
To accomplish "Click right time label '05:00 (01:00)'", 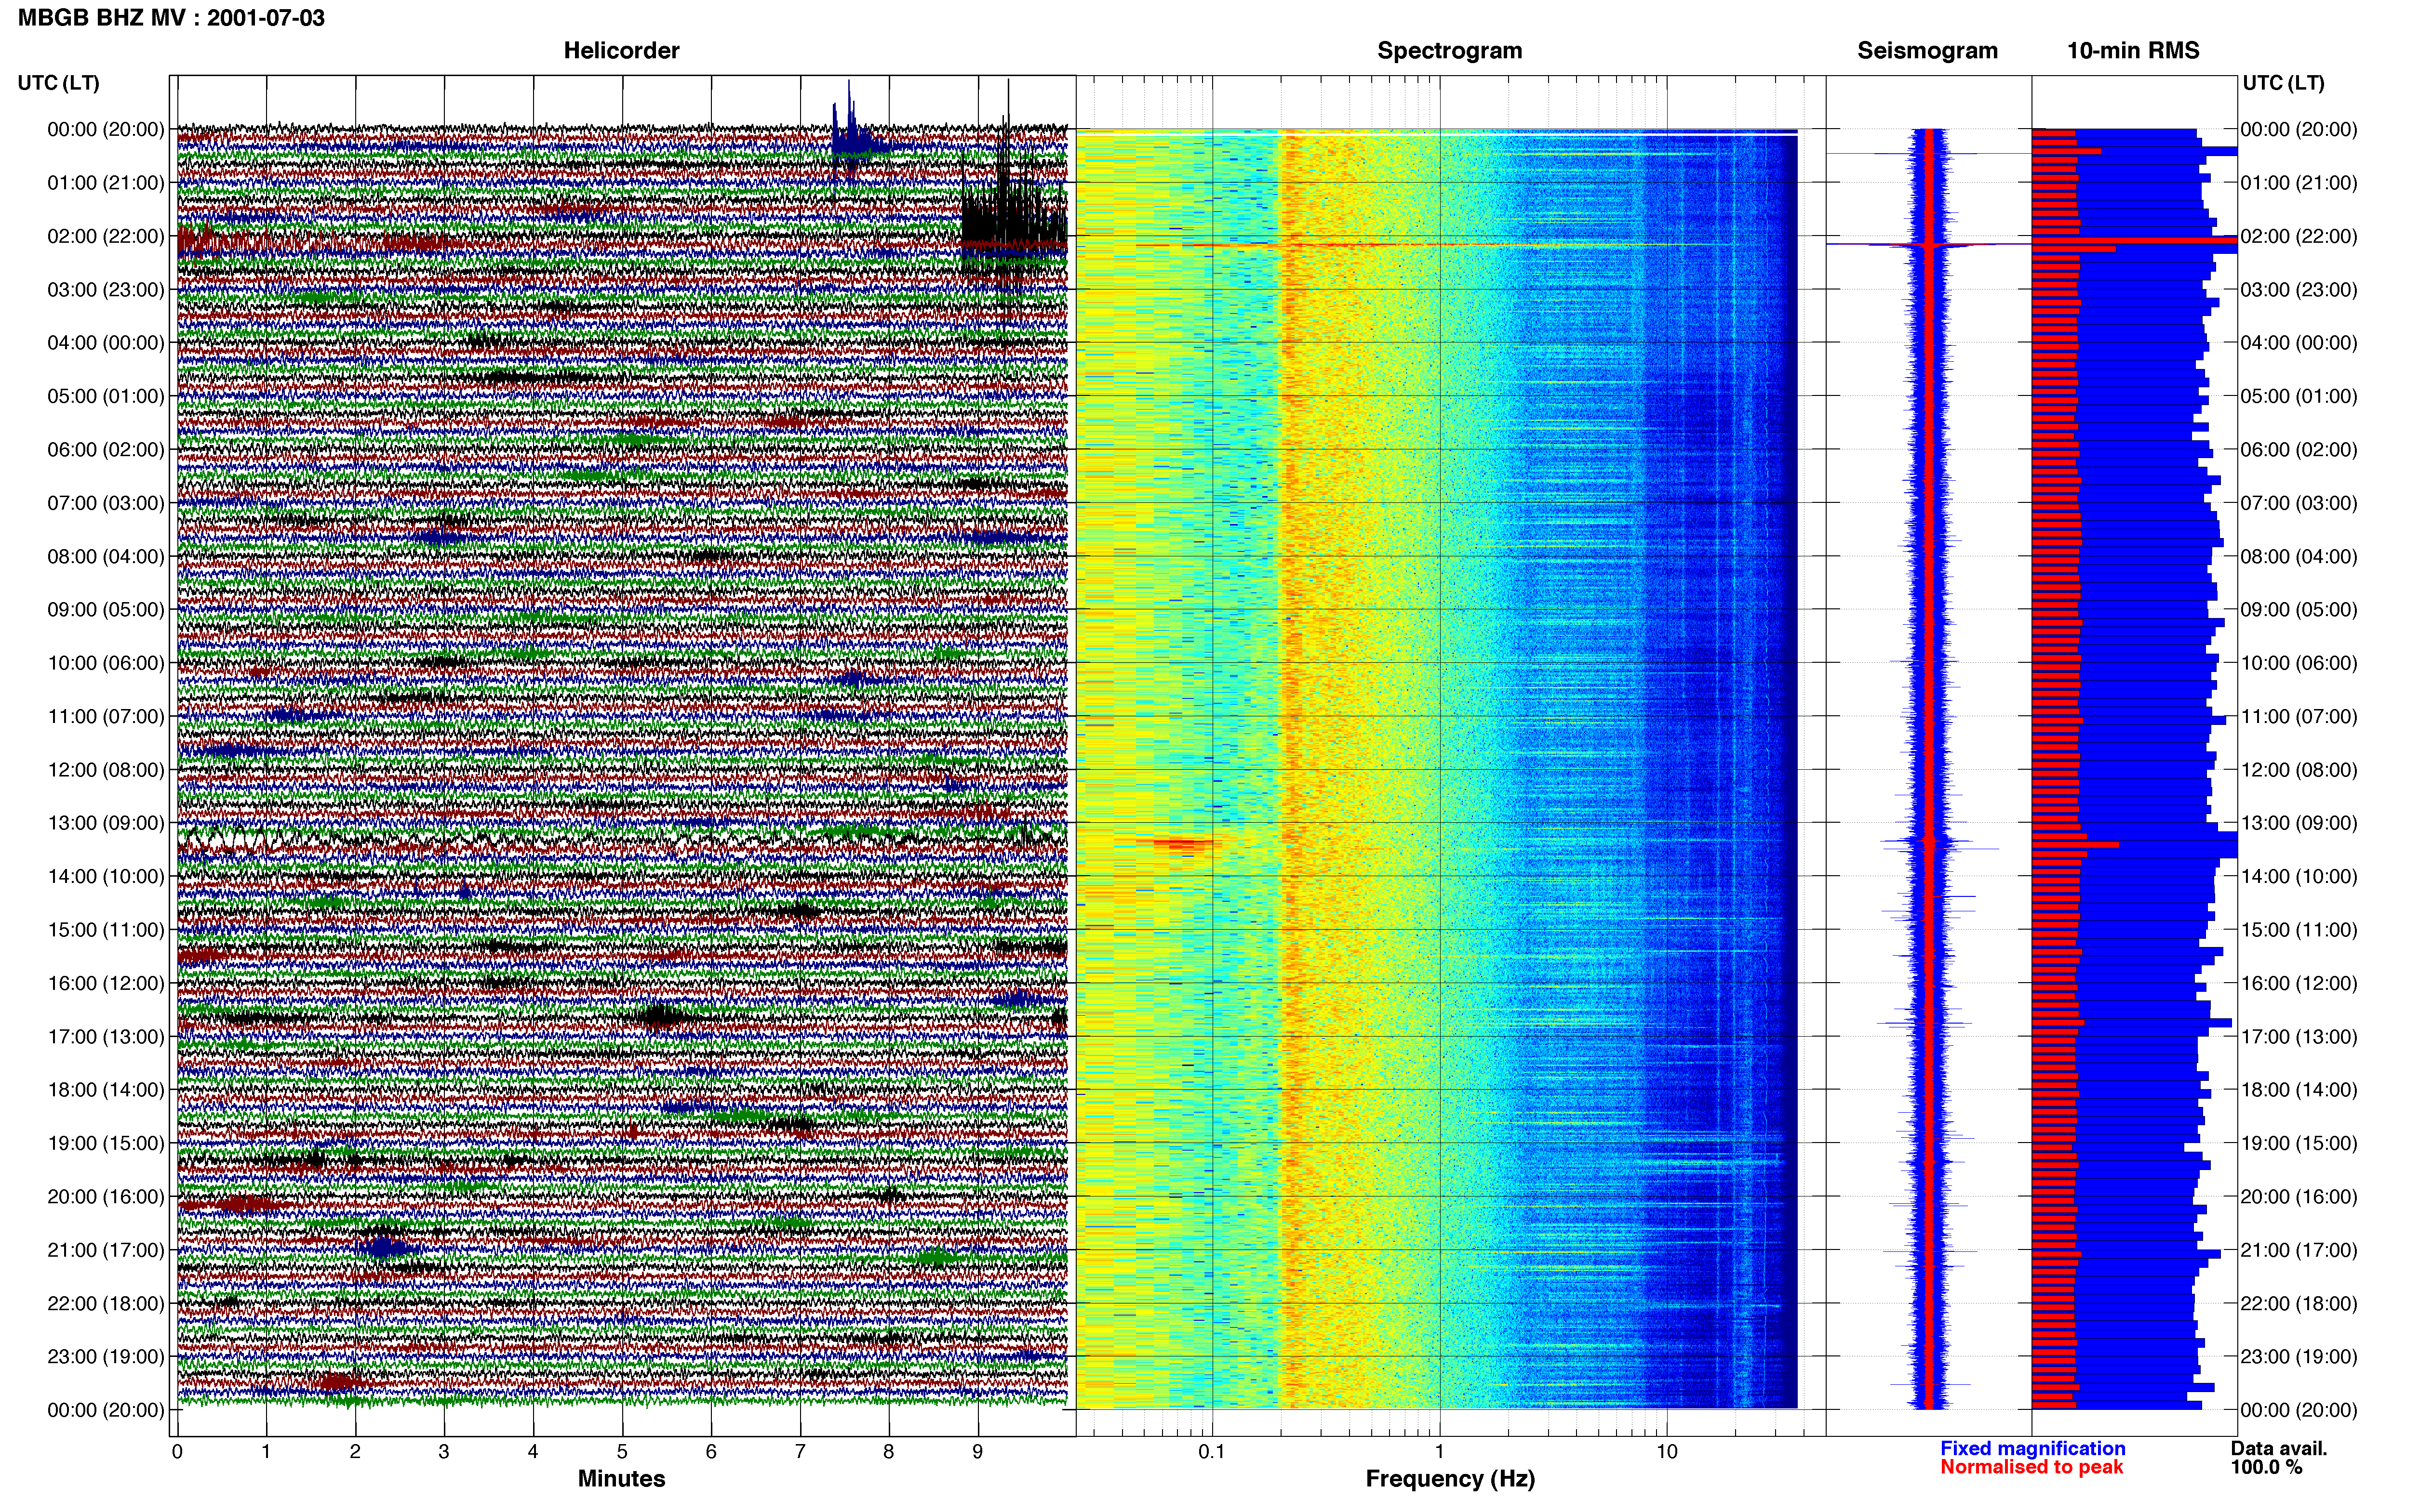I will coord(2298,396).
